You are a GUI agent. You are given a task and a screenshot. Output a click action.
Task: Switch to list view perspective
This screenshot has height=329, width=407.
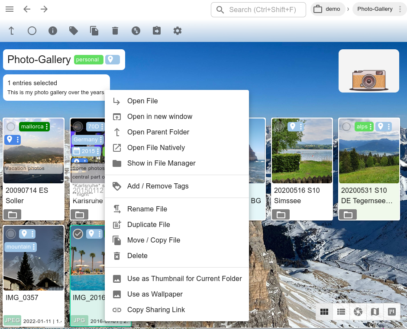(341, 312)
